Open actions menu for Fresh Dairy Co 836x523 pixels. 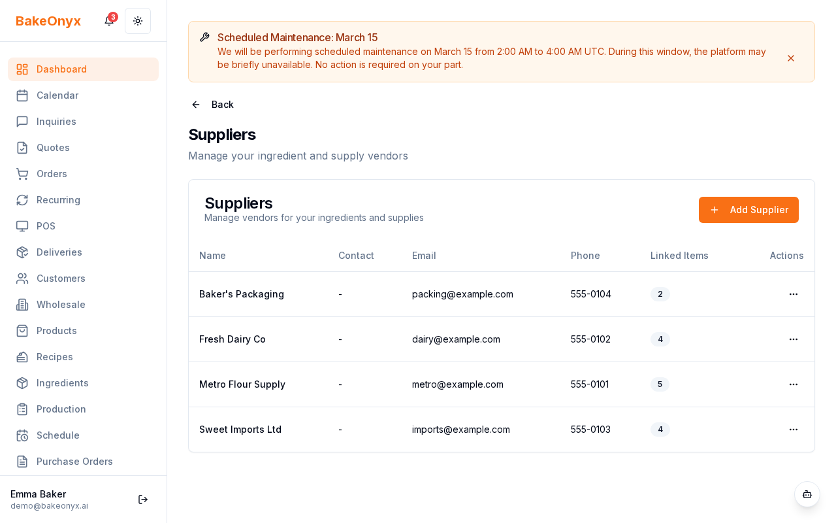tap(794, 339)
